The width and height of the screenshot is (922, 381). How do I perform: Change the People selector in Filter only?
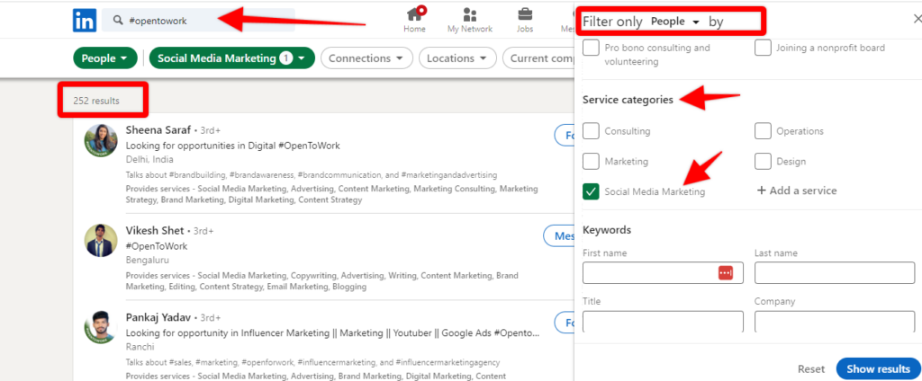(x=675, y=22)
